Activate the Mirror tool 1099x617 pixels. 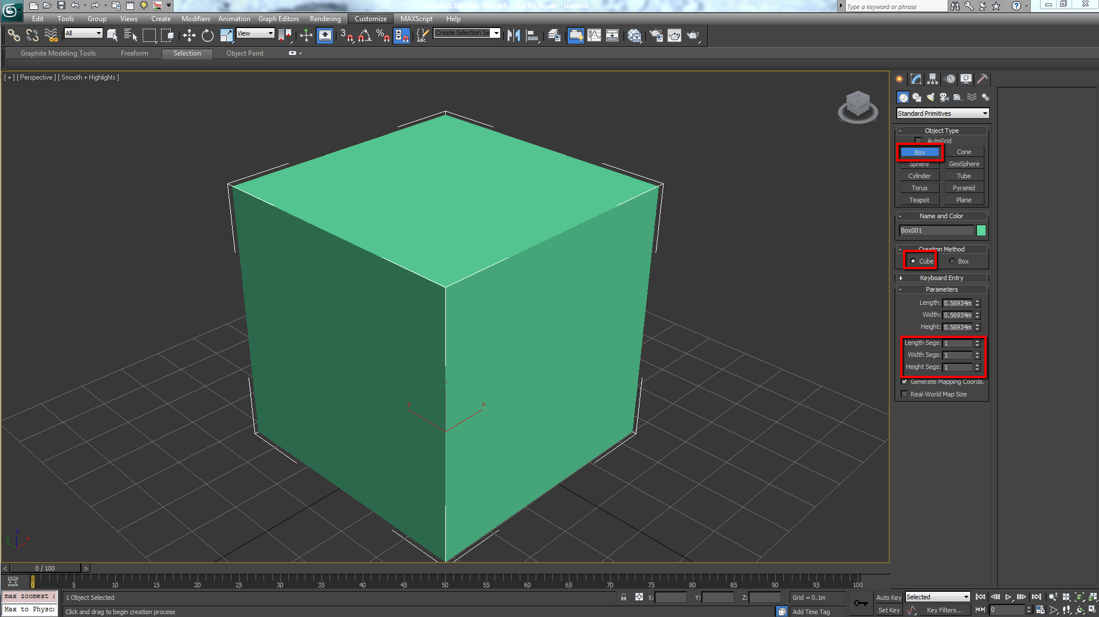click(x=513, y=34)
